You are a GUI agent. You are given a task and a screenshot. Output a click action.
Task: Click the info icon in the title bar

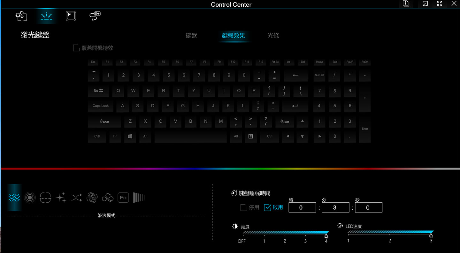coord(406,4)
